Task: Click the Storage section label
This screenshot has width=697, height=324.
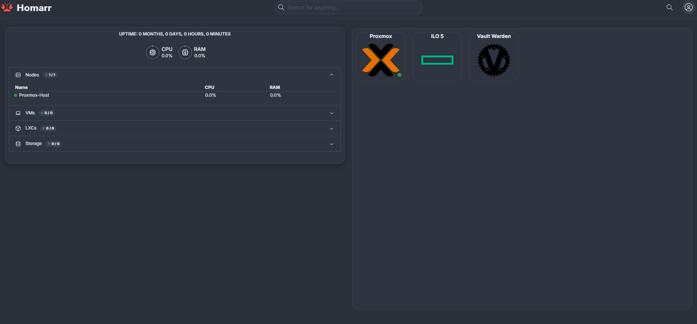Action: (34, 143)
